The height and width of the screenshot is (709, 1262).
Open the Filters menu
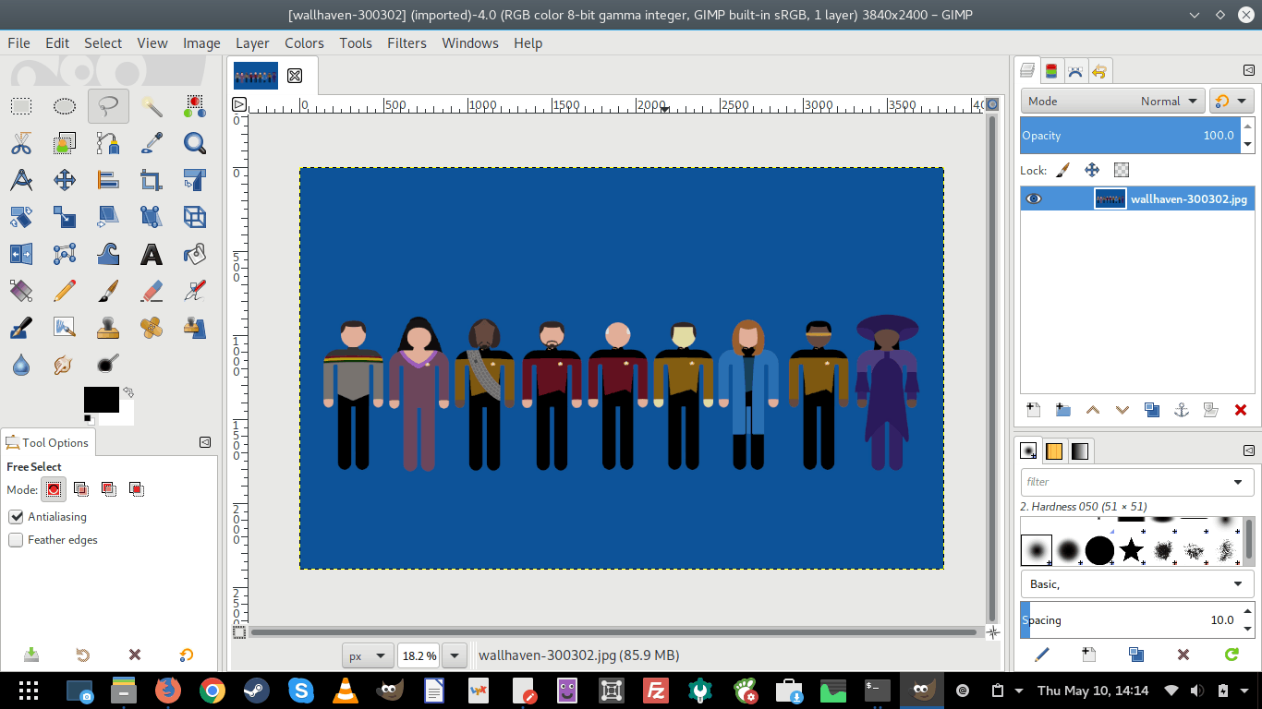coord(407,43)
